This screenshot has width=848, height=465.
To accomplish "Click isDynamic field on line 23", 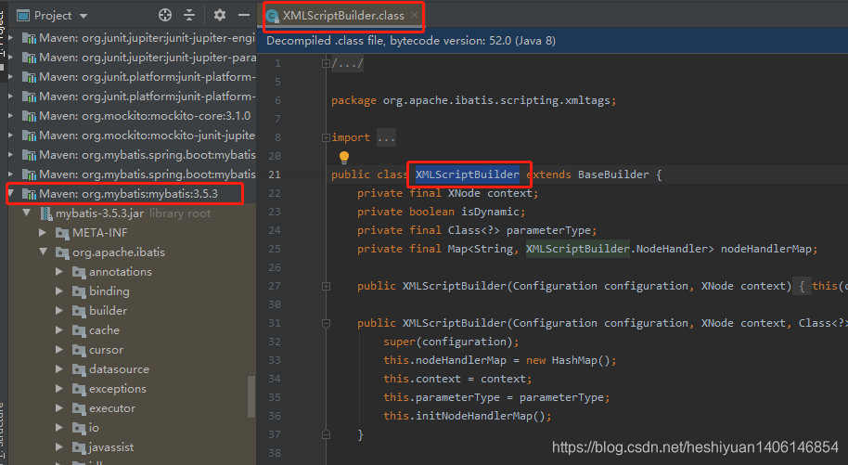I will click(x=490, y=212).
